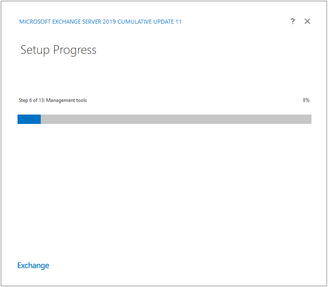Viewport: 329px width, 287px height.
Task: Click the Setup Progress heading
Action: coord(58,50)
